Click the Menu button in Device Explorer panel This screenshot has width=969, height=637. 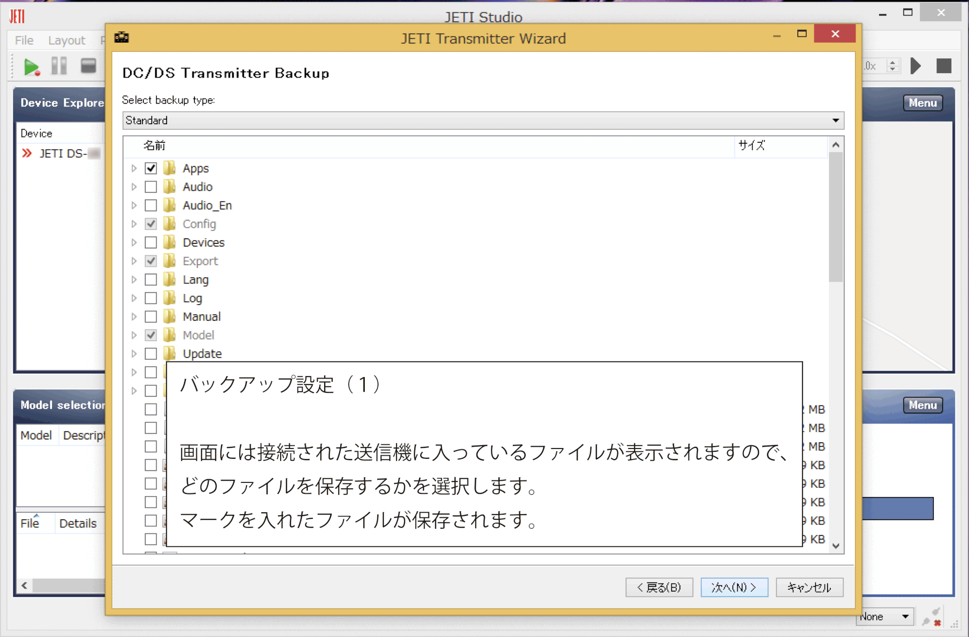[923, 103]
